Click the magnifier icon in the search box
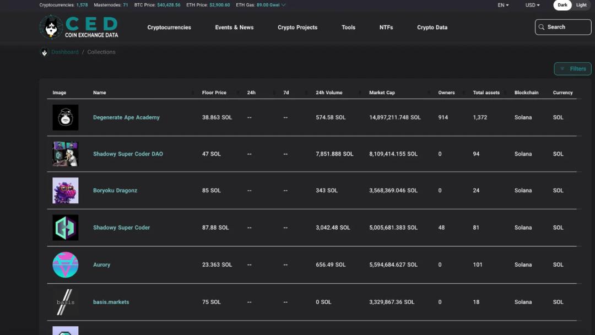This screenshot has height=335, width=595. point(542,27)
